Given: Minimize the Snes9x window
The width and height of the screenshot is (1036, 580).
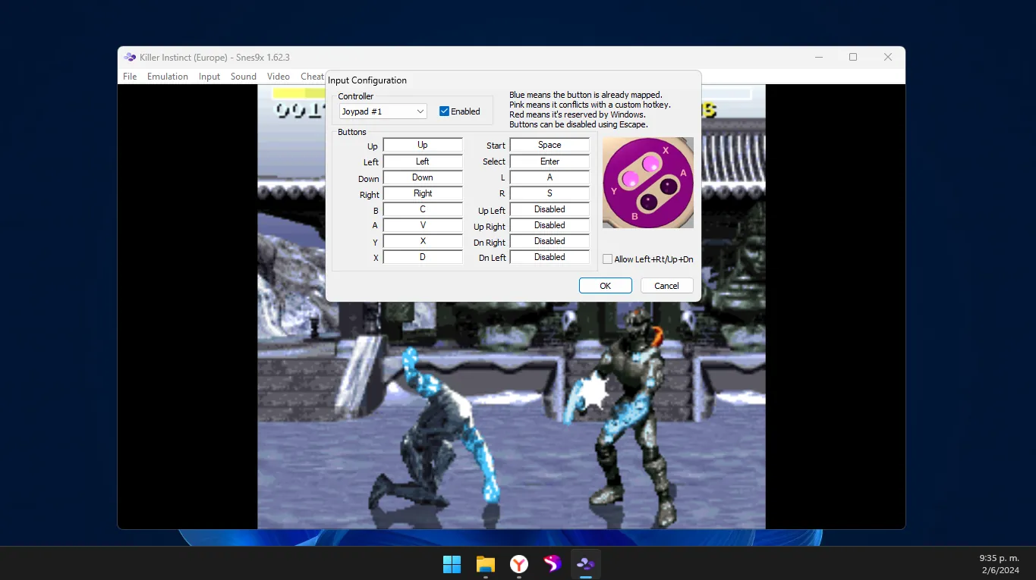Looking at the screenshot, I should [x=818, y=57].
